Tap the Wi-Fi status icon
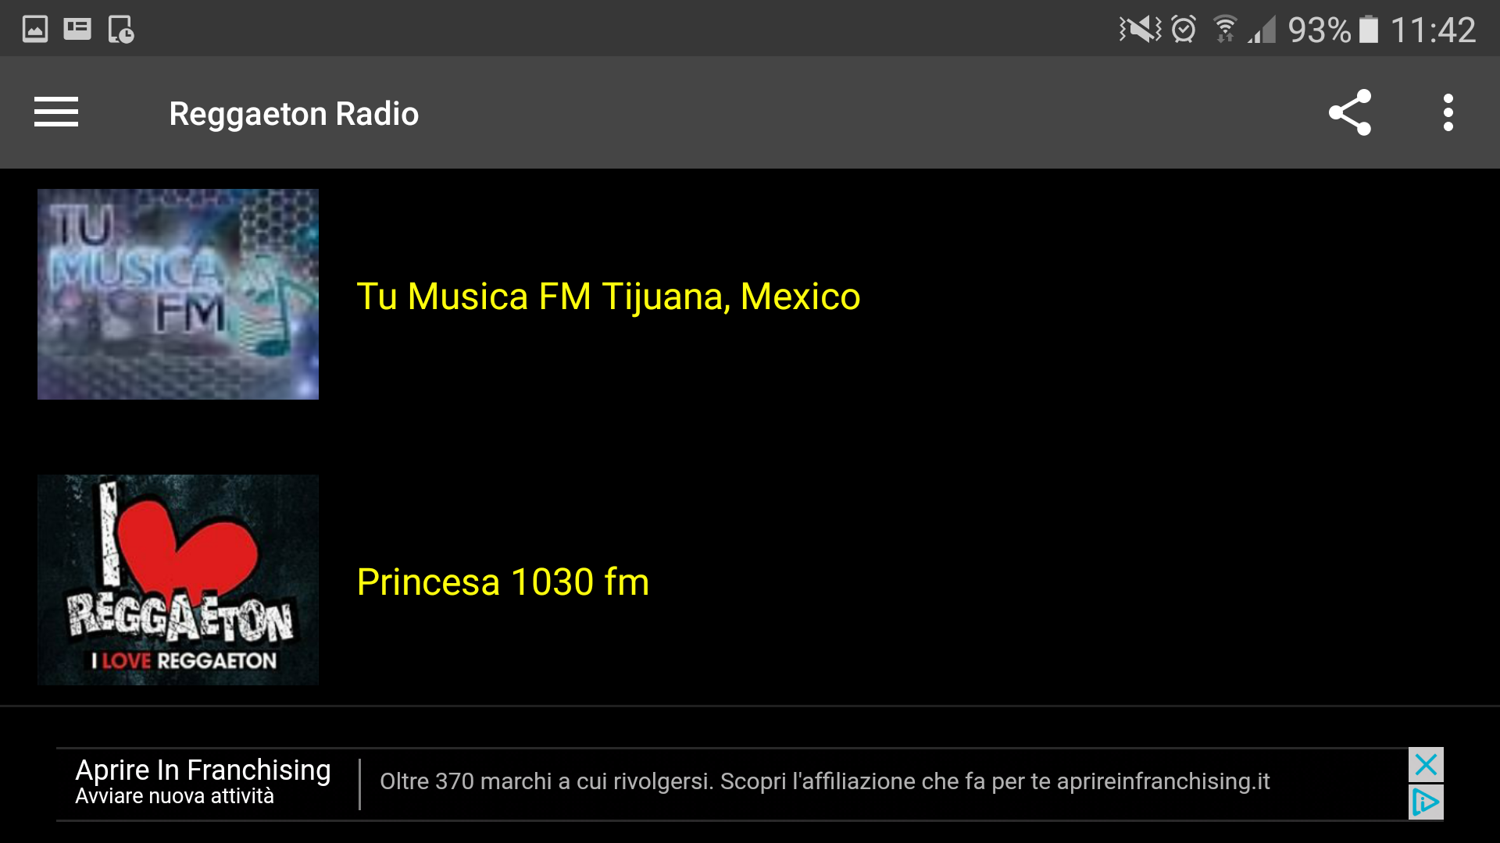The height and width of the screenshot is (843, 1500). click(x=1225, y=30)
